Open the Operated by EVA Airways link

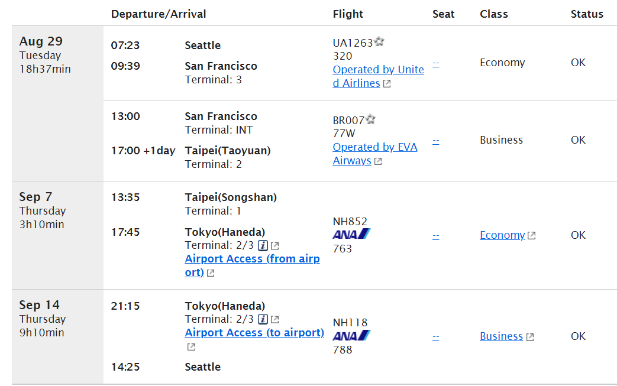374,154
